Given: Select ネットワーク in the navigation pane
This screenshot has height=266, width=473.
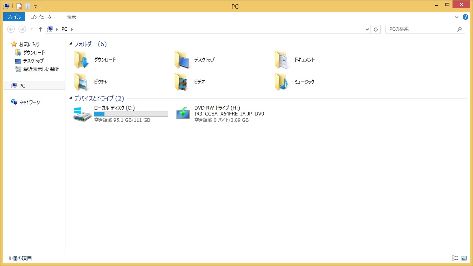Looking at the screenshot, I should (x=30, y=102).
